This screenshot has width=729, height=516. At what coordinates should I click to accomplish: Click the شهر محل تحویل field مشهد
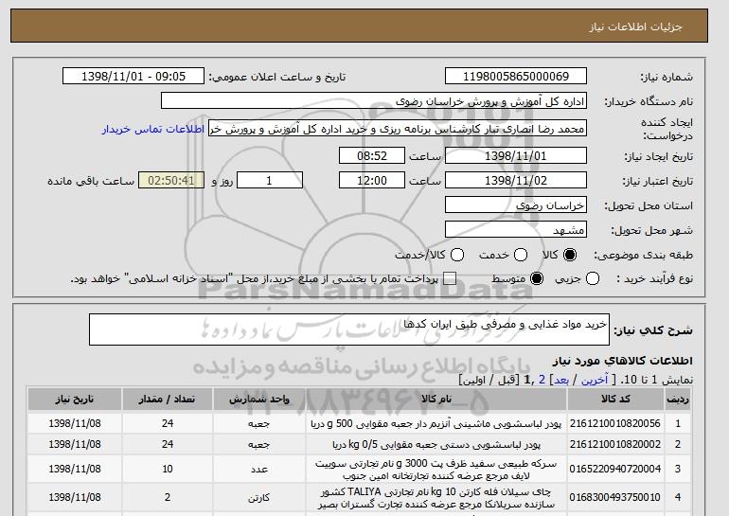(516, 230)
